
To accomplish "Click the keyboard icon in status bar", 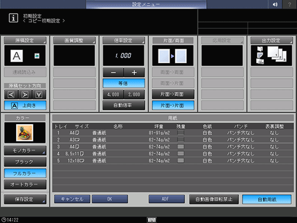I will pyautogui.click(x=152, y=220).
